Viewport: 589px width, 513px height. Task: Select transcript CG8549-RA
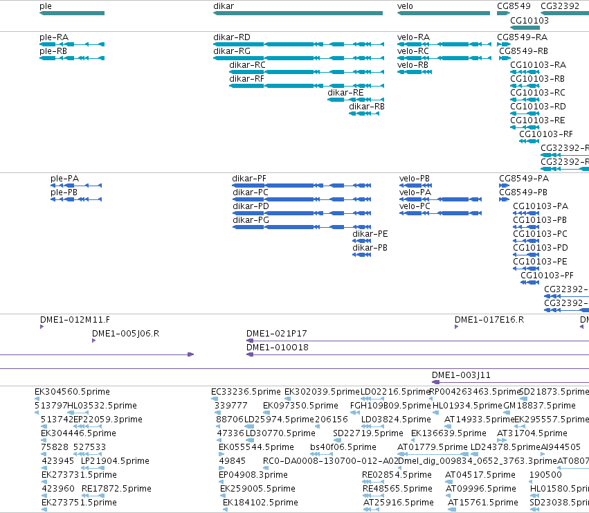[504, 44]
